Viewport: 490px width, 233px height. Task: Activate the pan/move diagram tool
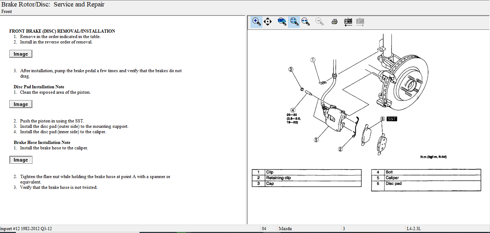(267, 22)
